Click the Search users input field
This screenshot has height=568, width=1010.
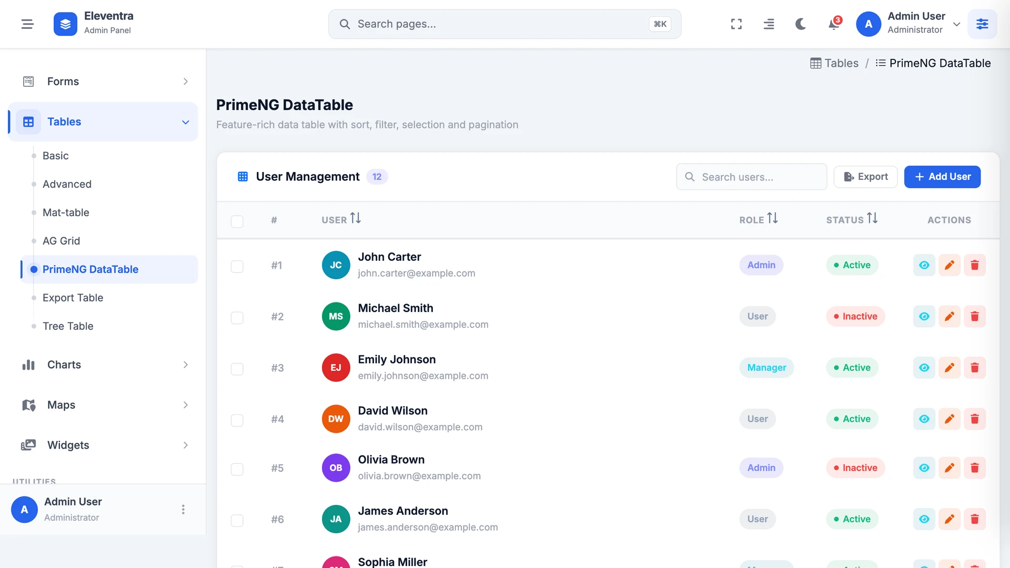(752, 177)
